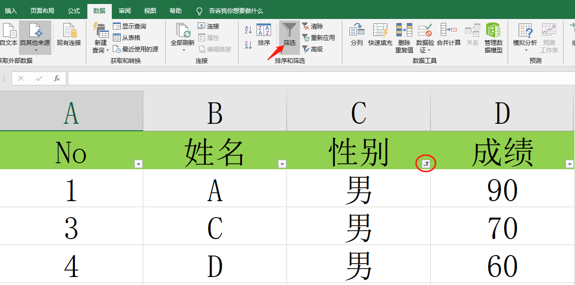Select column C header
Viewport: 575px width, 285px height.
coord(359,111)
